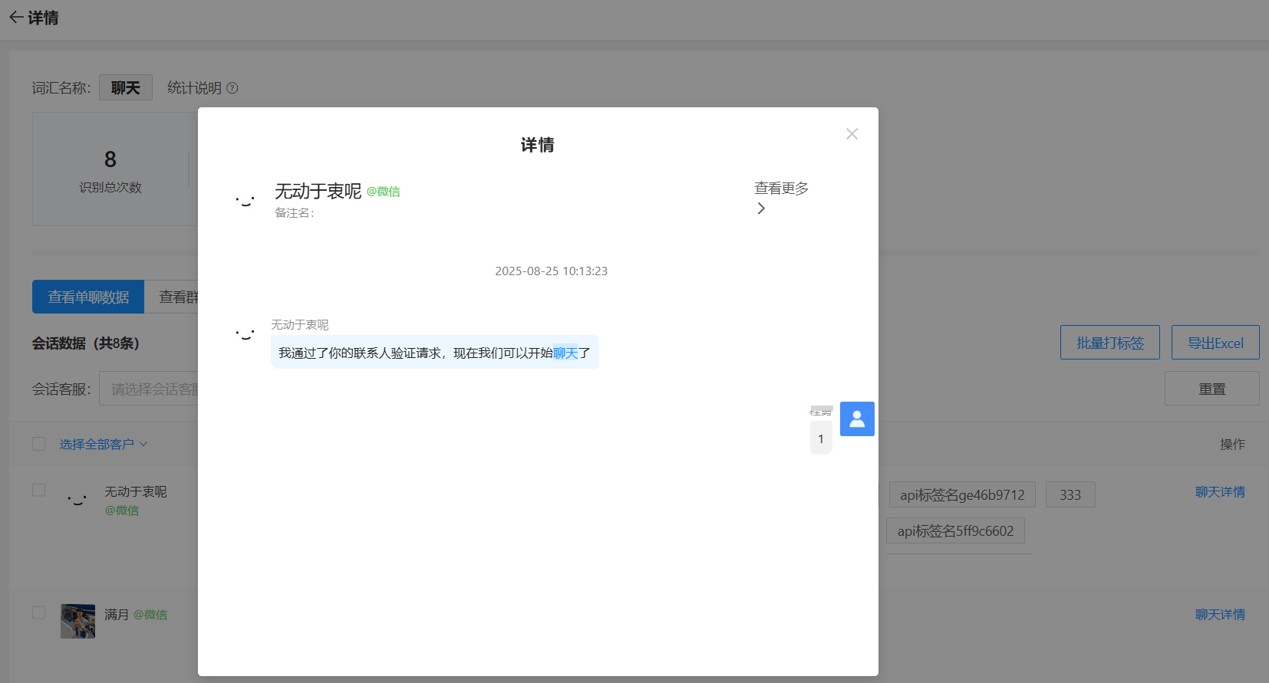Tick the select-all customers checkbox
Viewport: 1269px width, 683px height.
coord(39,444)
